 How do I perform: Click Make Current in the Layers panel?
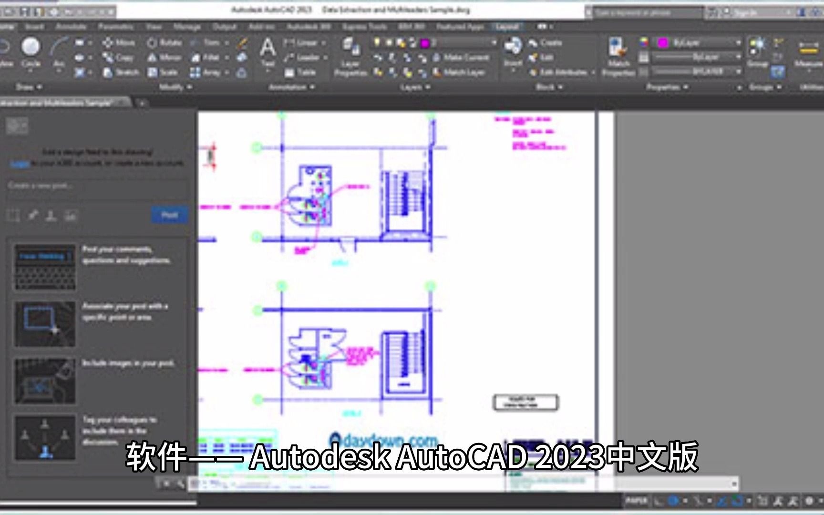click(465, 57)
